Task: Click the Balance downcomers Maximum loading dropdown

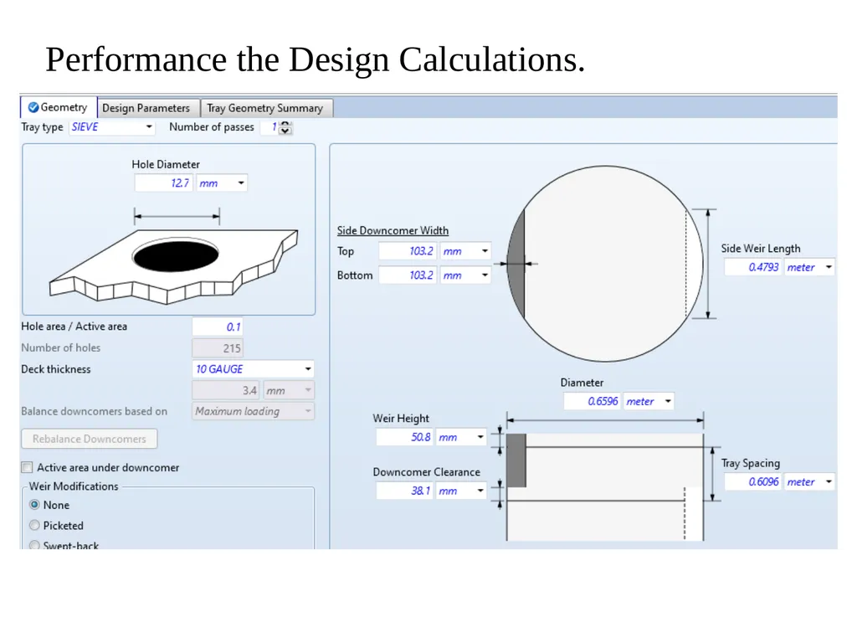Action: (x=253, y=411)
